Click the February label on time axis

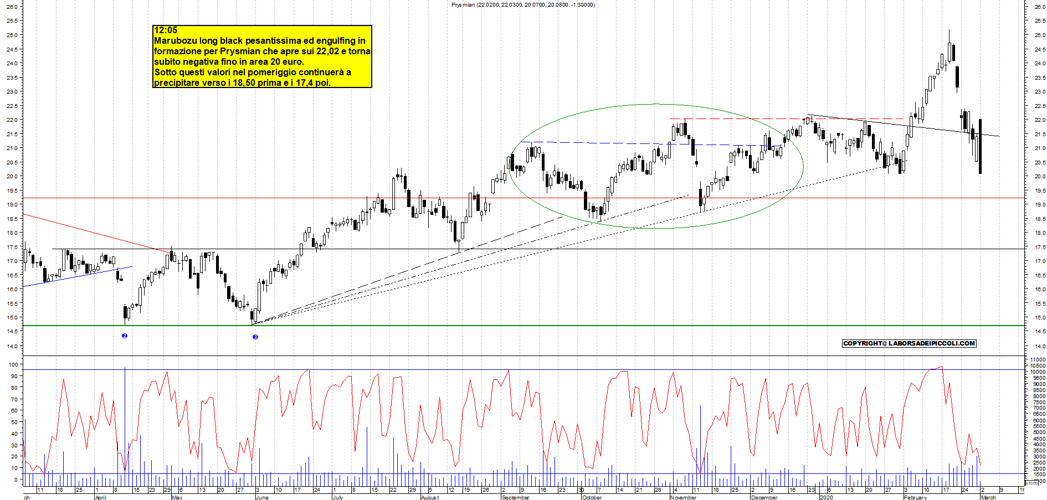click(915, 497)
